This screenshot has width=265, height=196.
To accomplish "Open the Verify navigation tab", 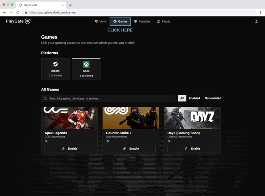I will [101, 21].
